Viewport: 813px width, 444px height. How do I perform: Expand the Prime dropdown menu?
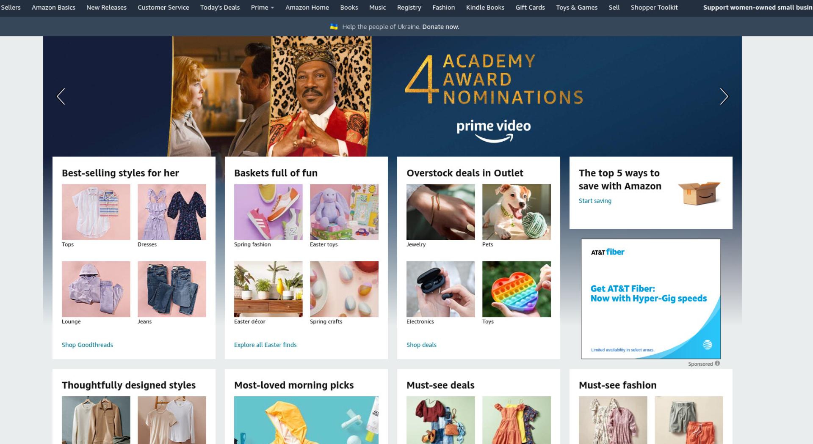coord(263,8)
